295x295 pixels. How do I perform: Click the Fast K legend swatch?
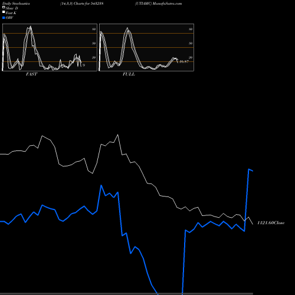4,12
